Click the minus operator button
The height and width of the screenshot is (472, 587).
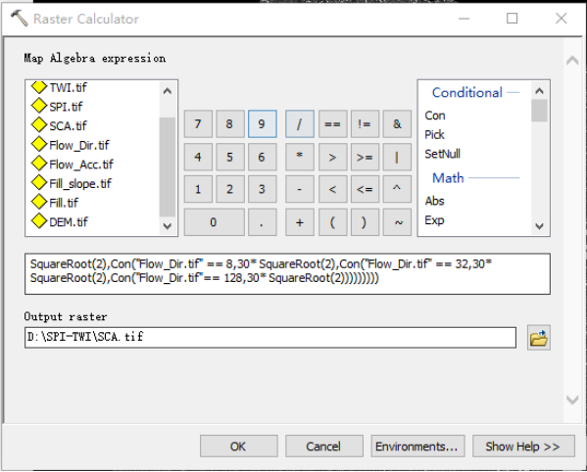(300, 189)
